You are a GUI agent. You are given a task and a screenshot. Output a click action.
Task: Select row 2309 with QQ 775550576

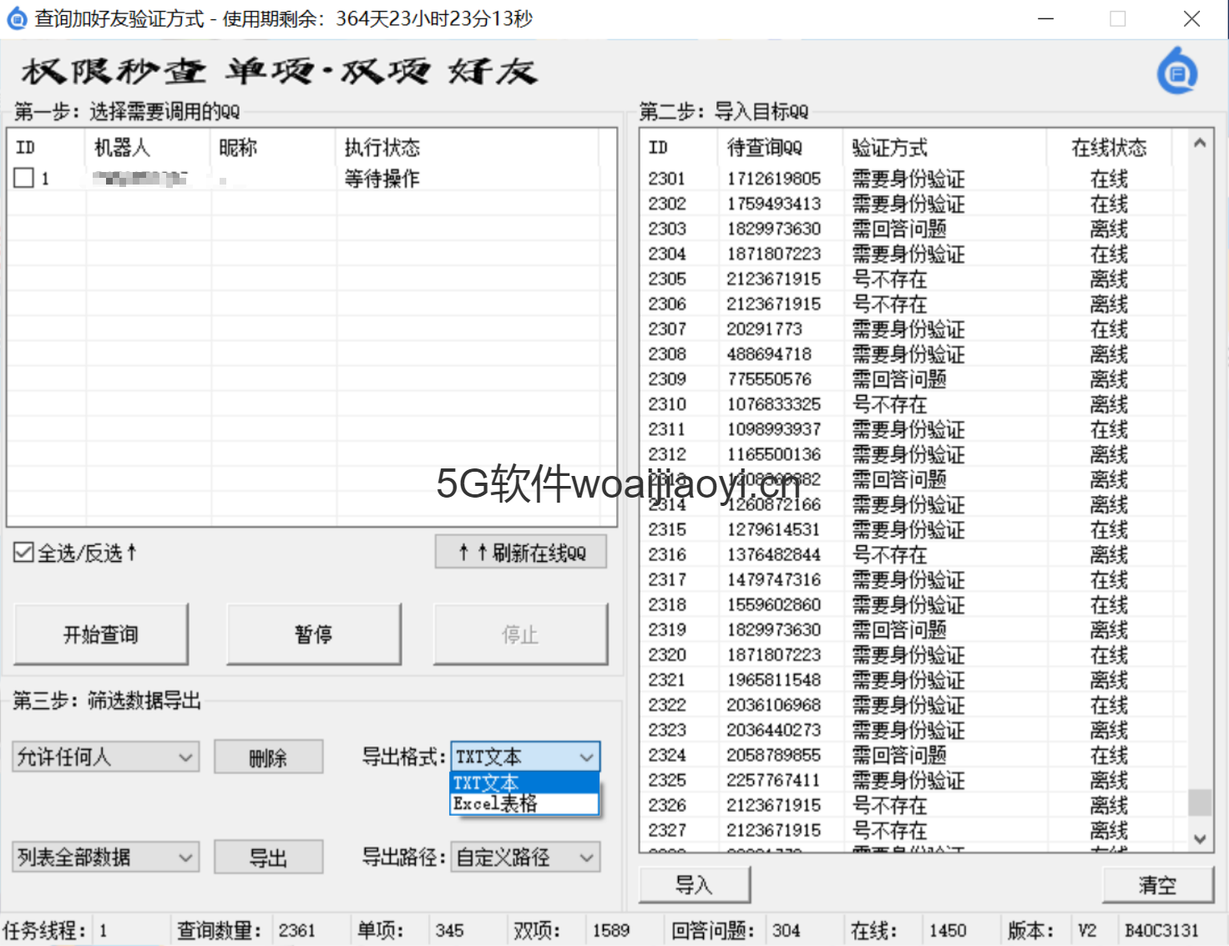point(913,379)
